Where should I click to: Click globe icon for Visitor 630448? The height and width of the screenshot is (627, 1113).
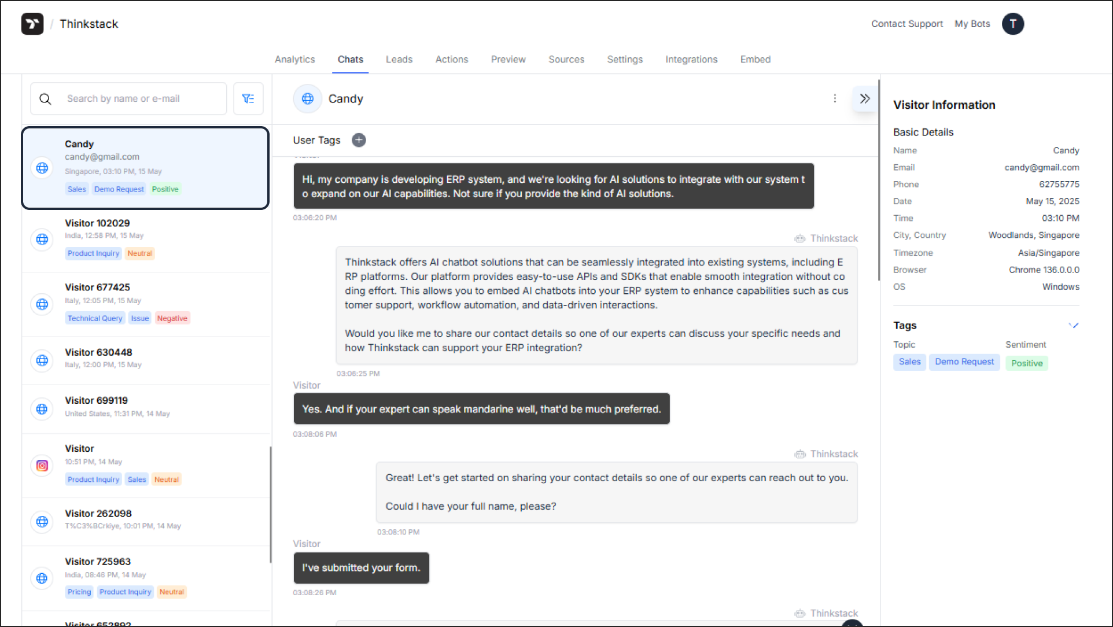(x=42, y=360)
